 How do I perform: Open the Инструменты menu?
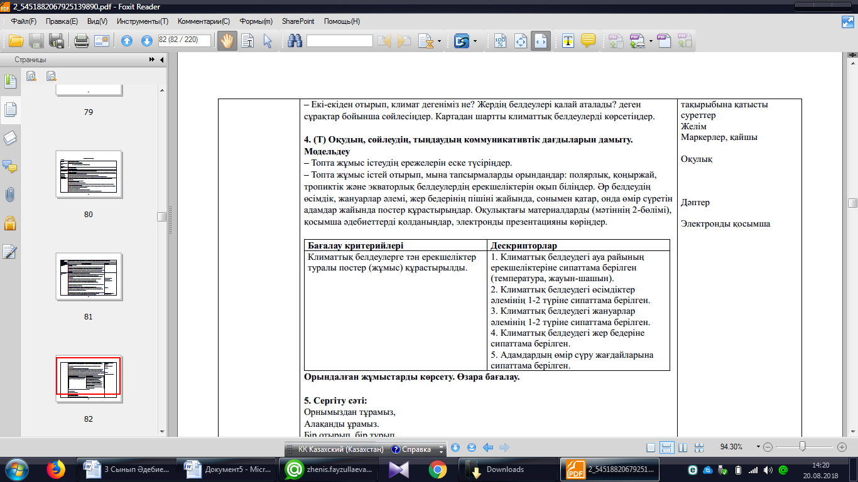coord(142,21)
